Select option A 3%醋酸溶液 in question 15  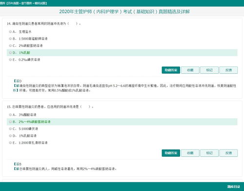(x=10, y=115)
